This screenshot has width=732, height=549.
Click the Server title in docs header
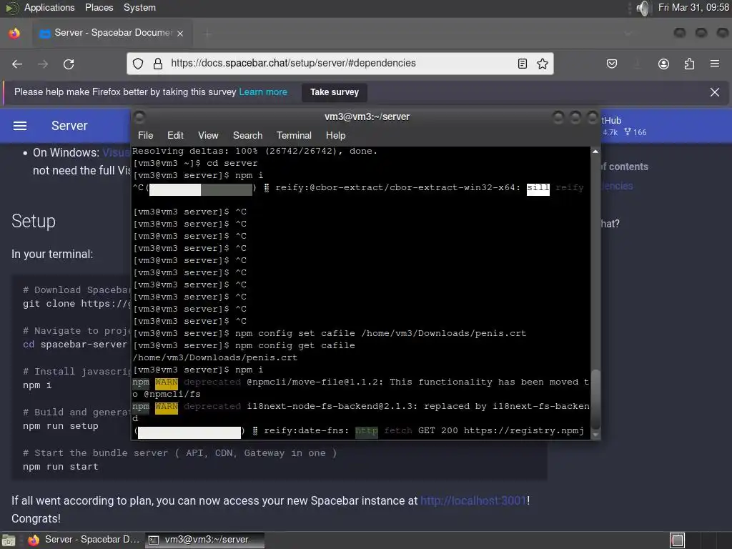[69, 126]
